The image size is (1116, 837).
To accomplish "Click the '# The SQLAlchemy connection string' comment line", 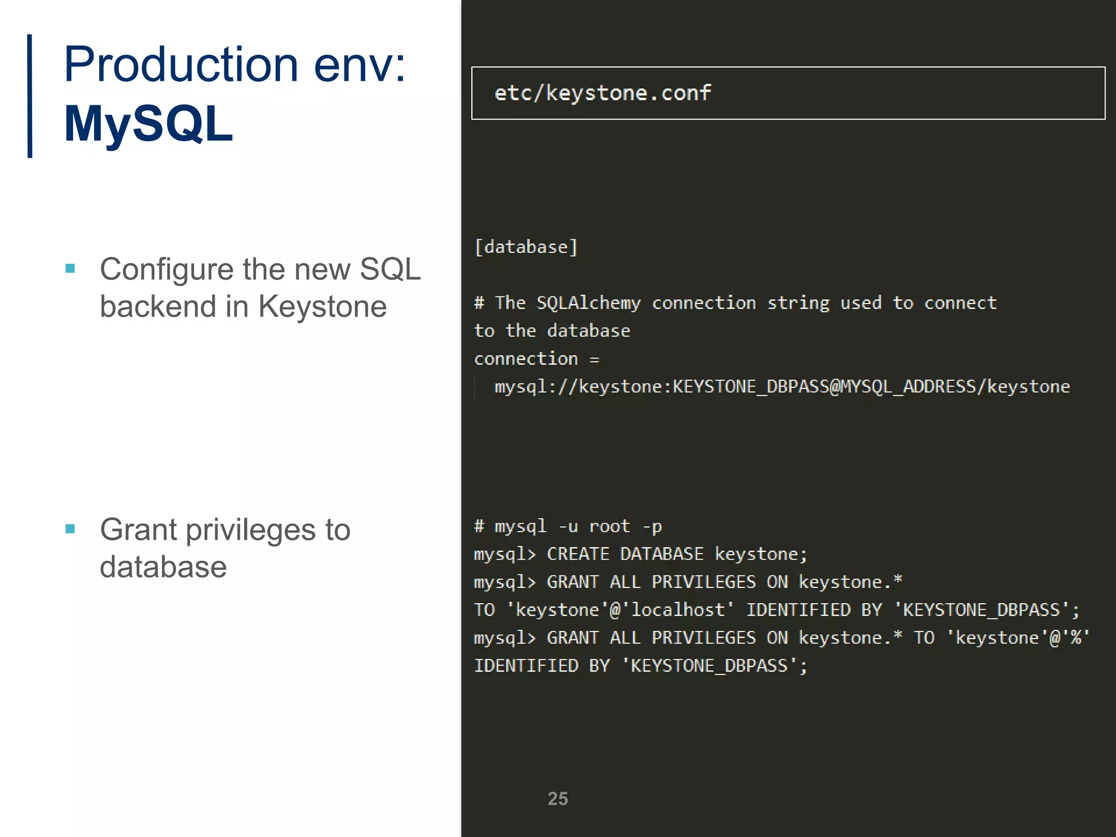I will (x=735, y=303).
